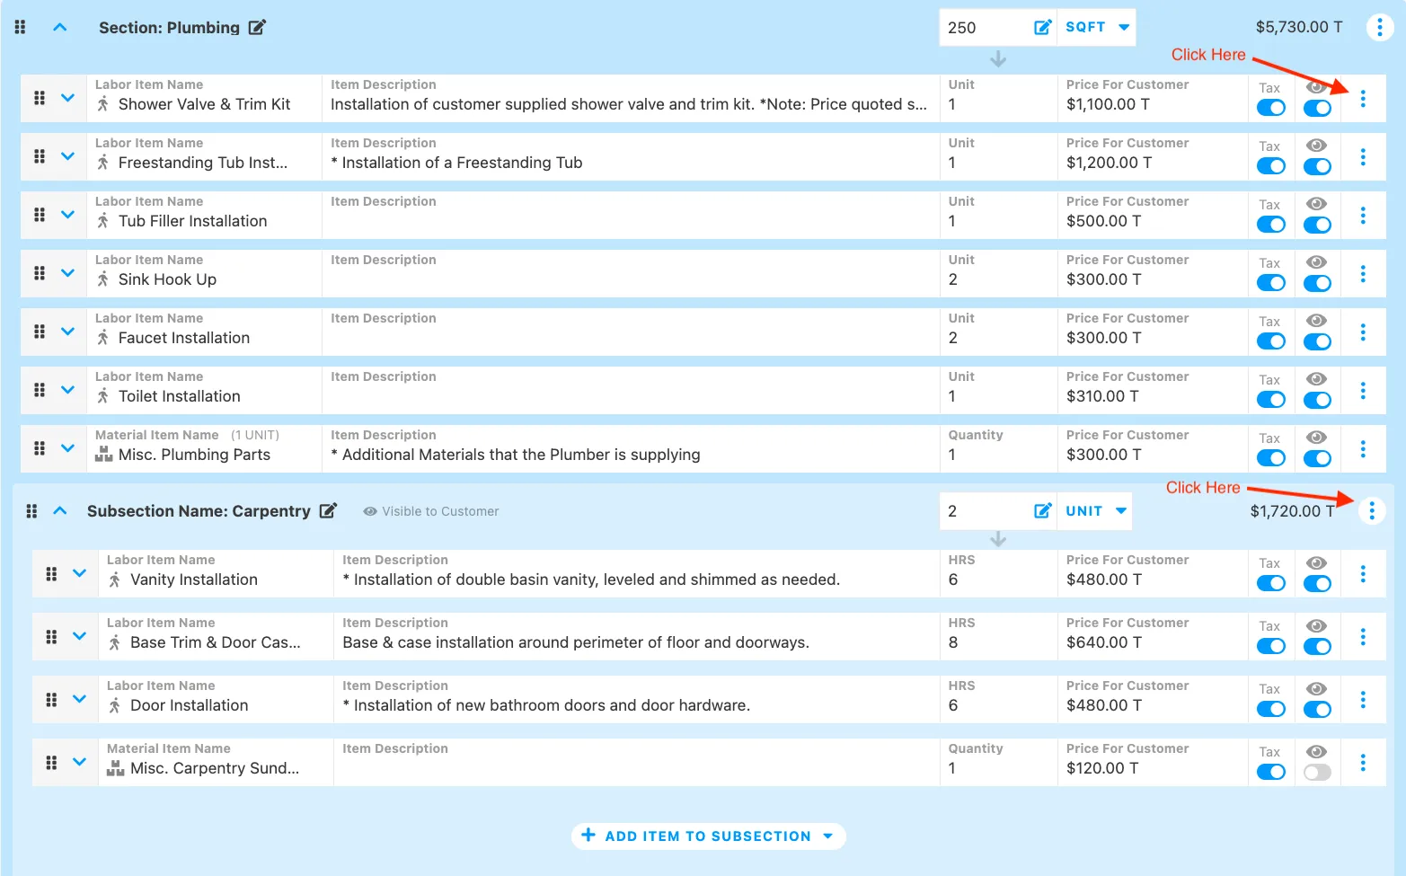This screenshot has height=876, width=1406.
Task: Open three-dot menu for Carpentry subsection
Action: coord(1371,510)
